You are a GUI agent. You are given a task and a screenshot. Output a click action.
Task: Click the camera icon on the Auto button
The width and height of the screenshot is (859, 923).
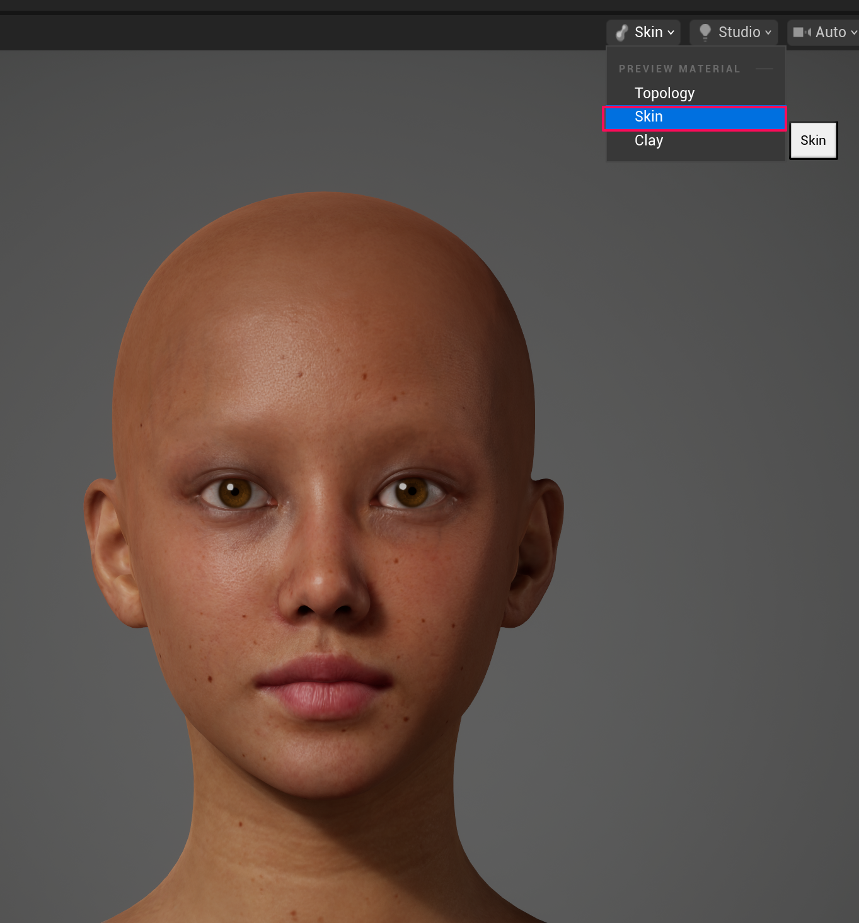(x=801, y=32)
